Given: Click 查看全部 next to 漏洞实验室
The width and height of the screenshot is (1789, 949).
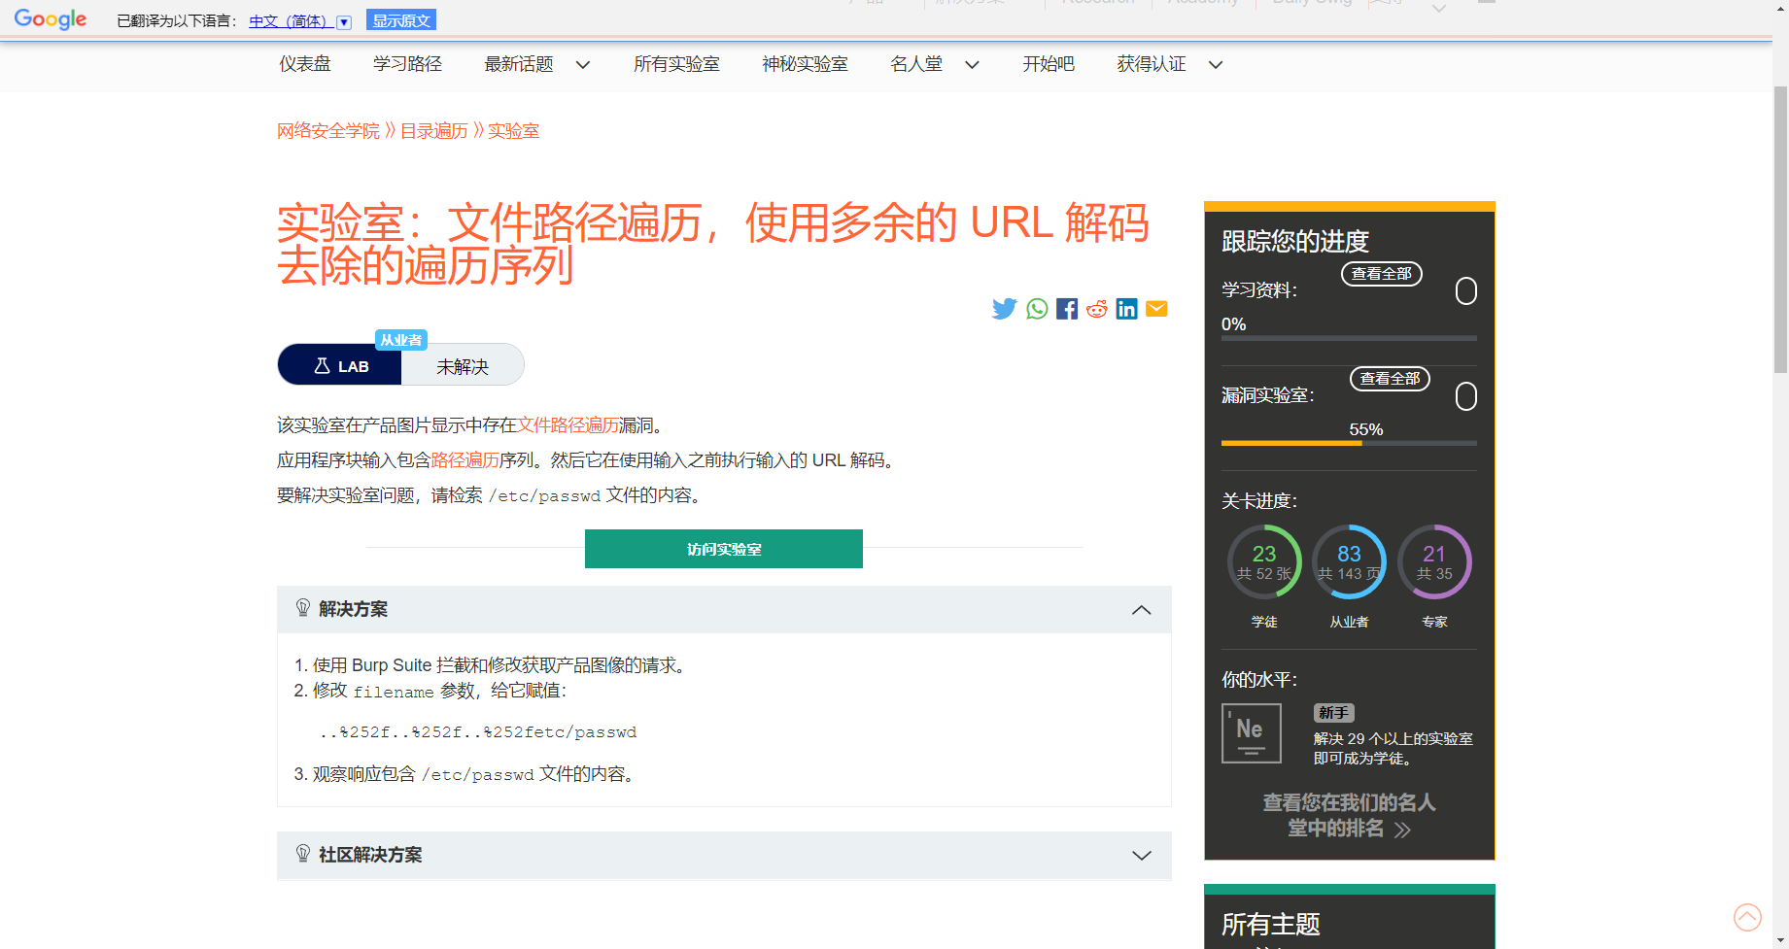Looking at the screenshot, I should point(1390,379).
